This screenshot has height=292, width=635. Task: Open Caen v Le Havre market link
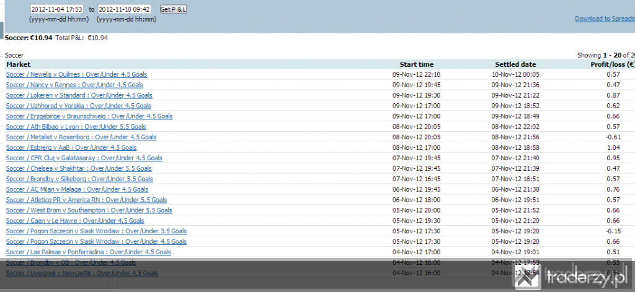[75, 221]
